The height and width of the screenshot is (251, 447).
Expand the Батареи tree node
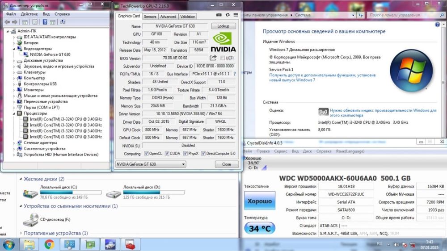14,43
